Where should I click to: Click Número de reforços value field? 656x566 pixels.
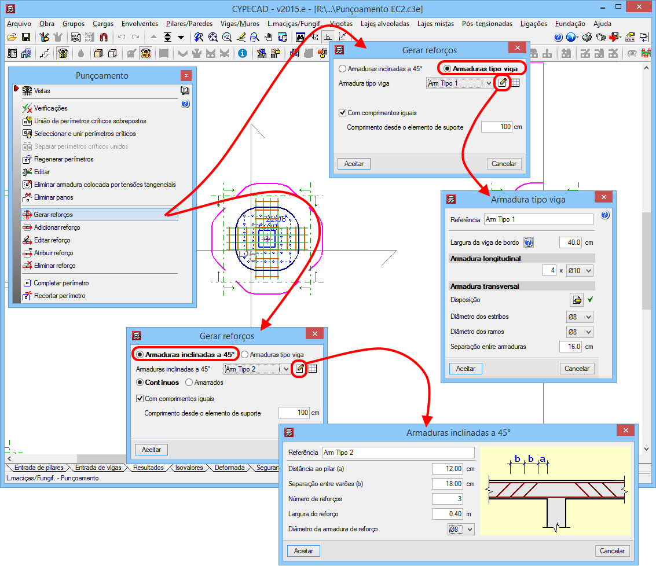click(447, 499)
